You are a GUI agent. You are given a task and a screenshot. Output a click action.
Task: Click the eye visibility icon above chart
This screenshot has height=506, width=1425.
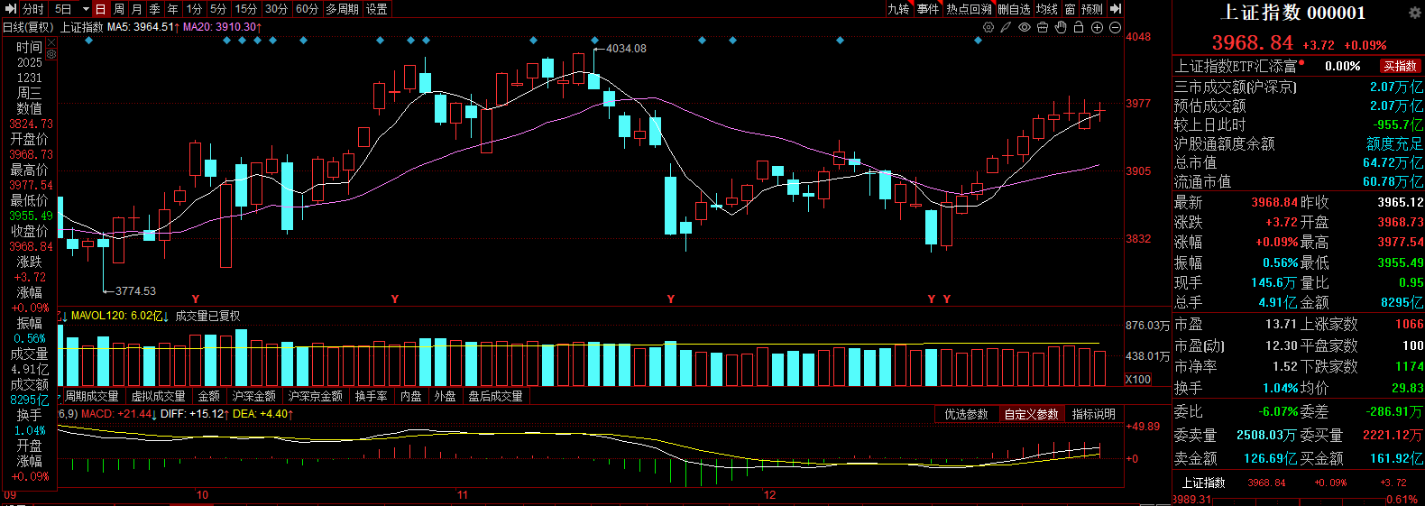(x=1025, y=28)
